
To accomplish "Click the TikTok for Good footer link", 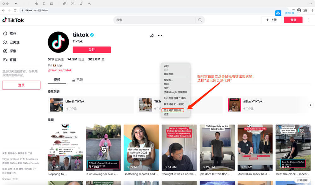I will [x=11, y=159].
